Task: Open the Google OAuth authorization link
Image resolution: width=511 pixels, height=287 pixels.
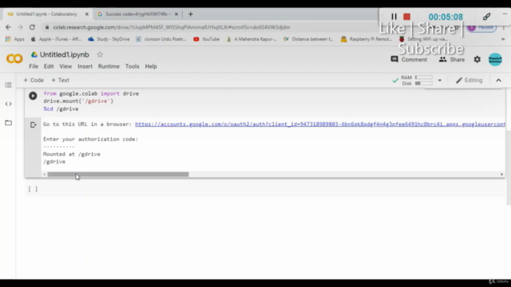Action: coord(320,124)
